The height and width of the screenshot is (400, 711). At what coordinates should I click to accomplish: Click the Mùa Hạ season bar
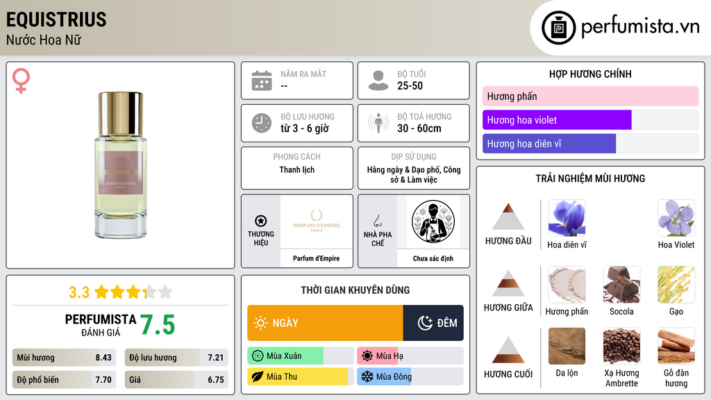point(410,356)
